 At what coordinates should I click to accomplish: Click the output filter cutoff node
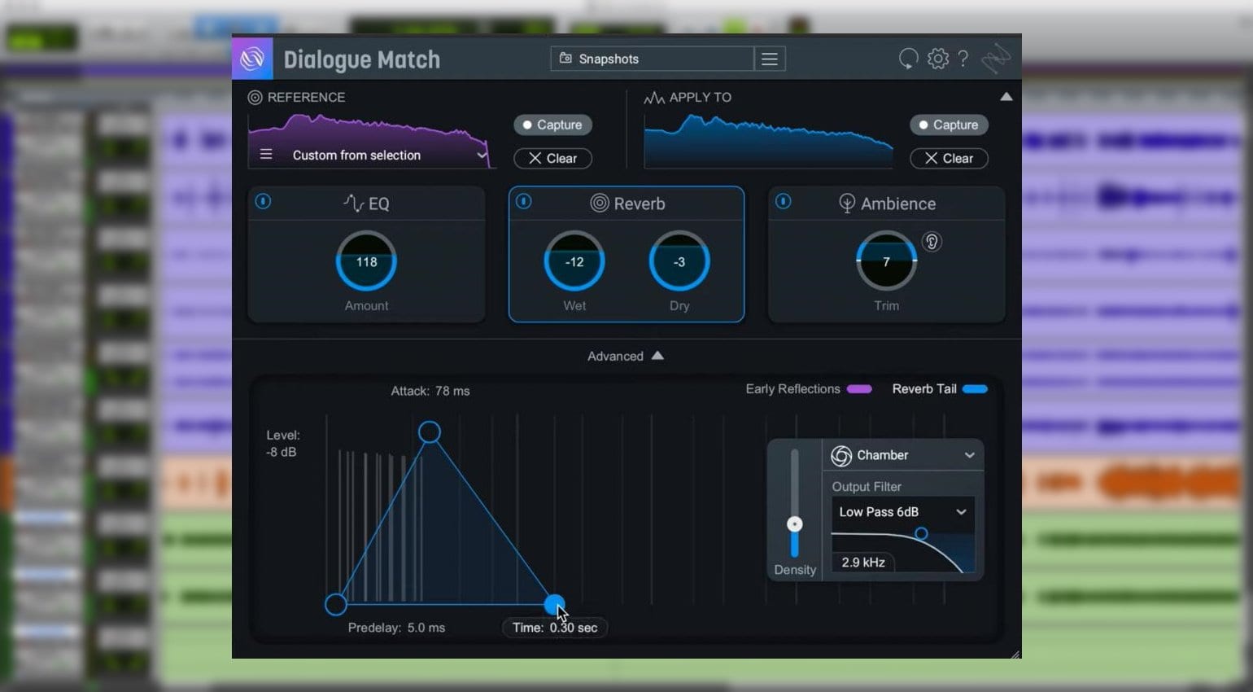(x=921, y=534)
